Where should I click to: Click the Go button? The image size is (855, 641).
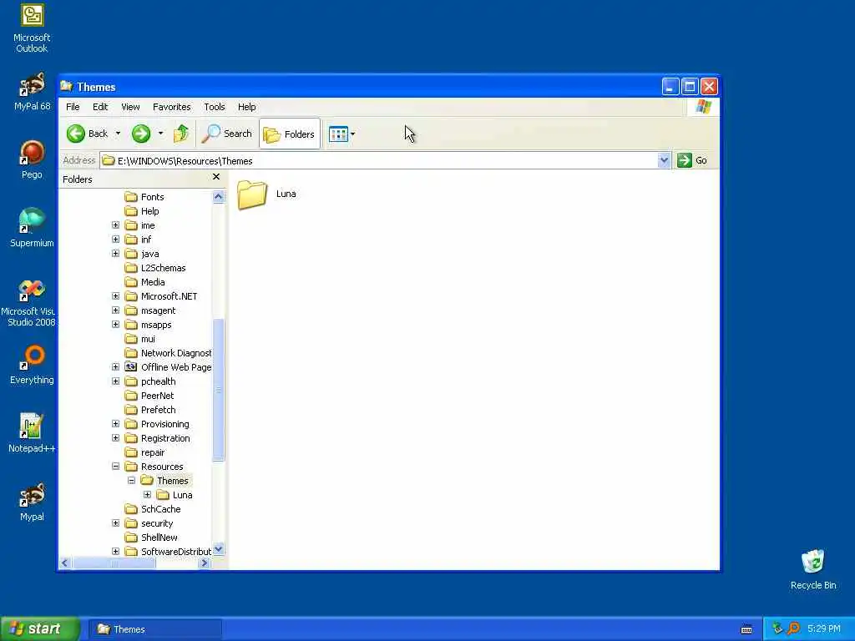tap(692, 160)
